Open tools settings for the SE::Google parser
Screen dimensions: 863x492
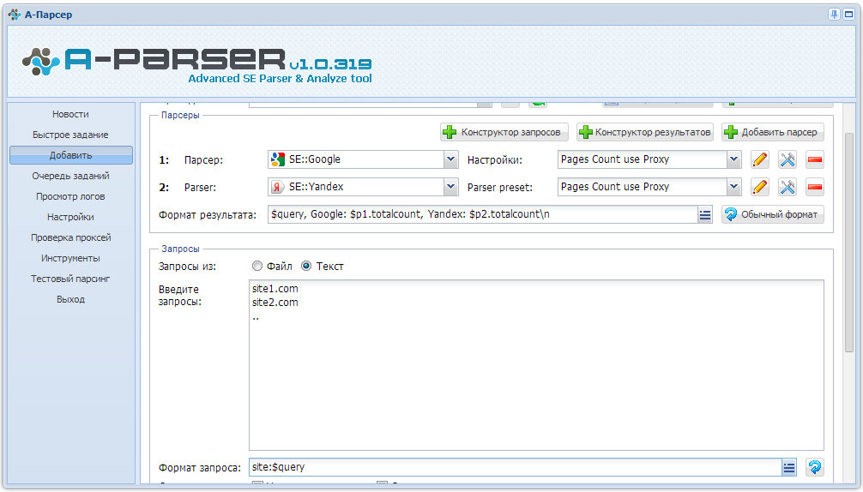tap(788, 160)
